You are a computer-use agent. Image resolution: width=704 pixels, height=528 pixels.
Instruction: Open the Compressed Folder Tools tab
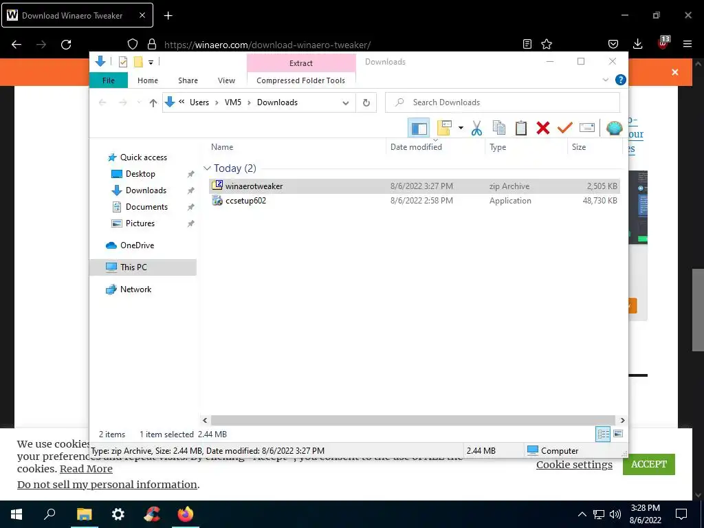click(301, 80)
